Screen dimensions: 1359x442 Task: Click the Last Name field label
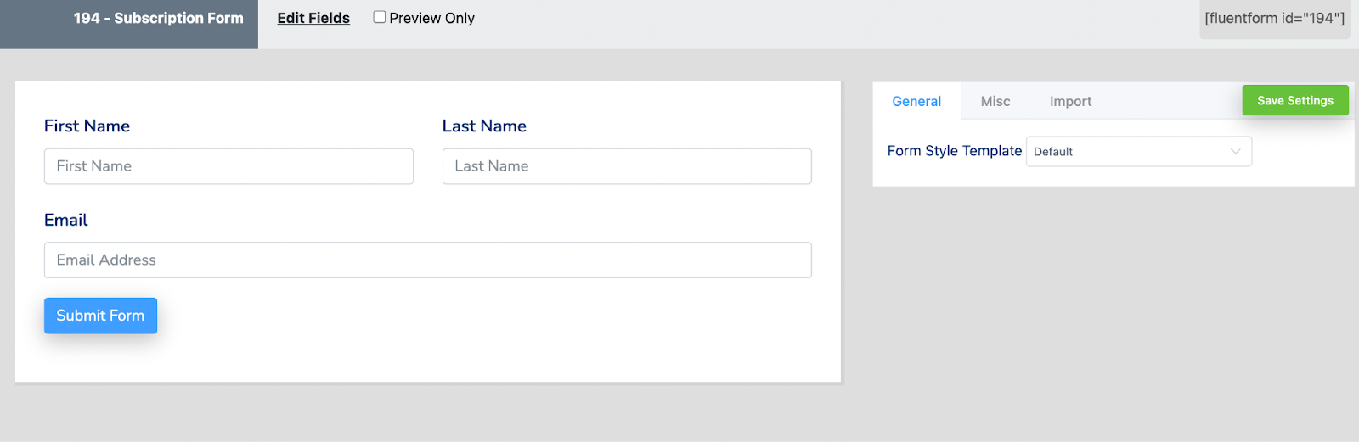pyautogui.click(x=484, y=126)
